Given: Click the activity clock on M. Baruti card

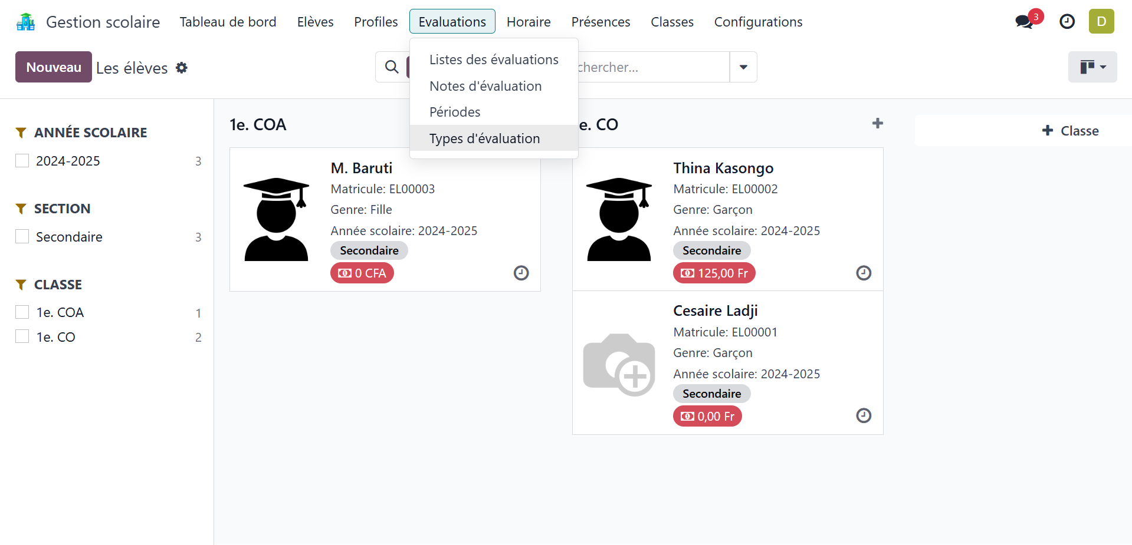Looking at the screenshot, I should pyautogui.click(x=521, y=273).
